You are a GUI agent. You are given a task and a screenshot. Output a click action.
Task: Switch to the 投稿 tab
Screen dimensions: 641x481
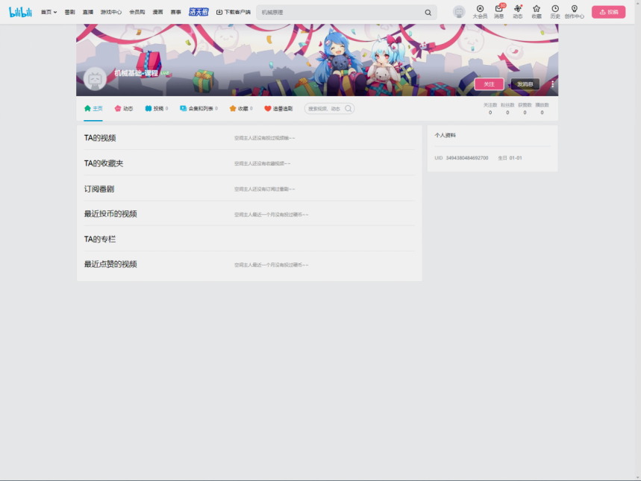point(157,109)
